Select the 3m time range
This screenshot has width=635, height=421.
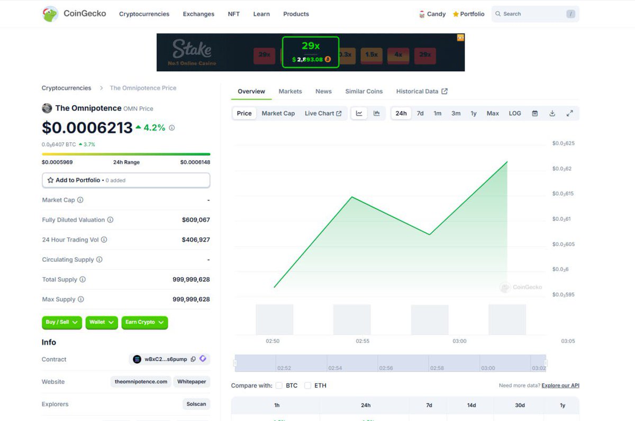click(456, 113)
